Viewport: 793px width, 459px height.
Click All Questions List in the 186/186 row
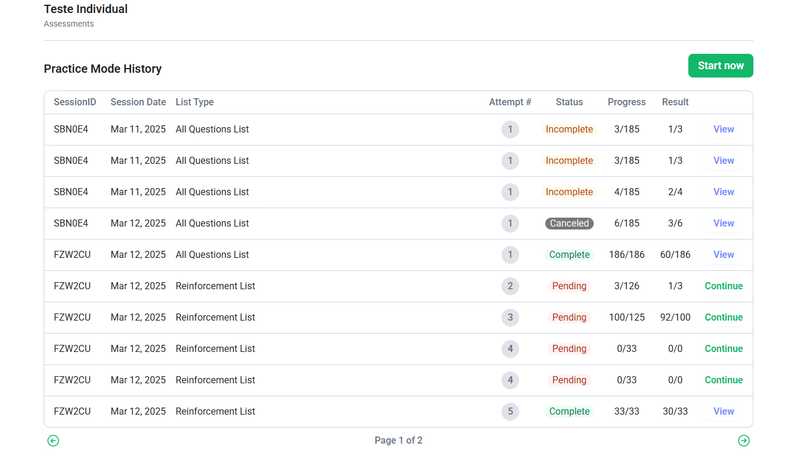[x=212, y=255]
